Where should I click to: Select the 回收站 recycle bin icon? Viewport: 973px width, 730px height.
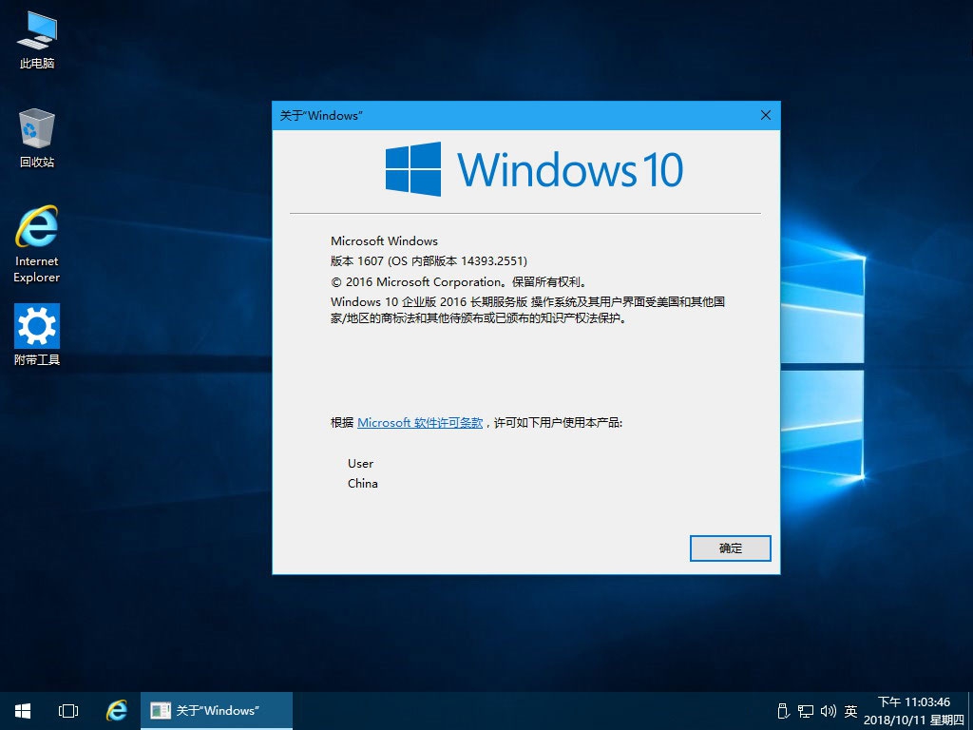coord(37,139)
